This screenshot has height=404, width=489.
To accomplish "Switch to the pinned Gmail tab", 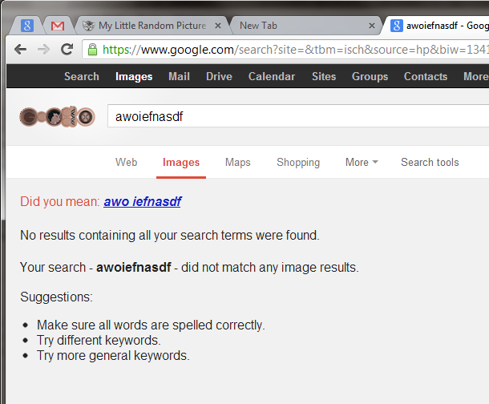I will tap(58, 26).
